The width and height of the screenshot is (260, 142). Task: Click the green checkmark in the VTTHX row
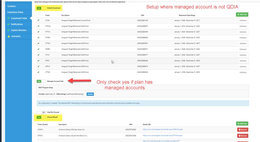tap(38, 43)
